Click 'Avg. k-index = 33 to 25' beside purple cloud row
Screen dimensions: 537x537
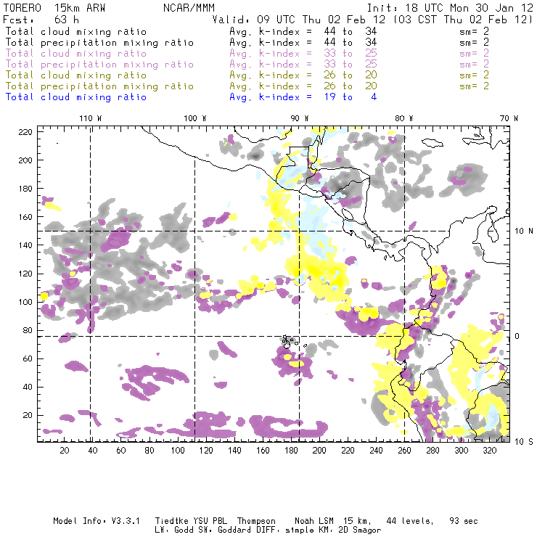303,54
